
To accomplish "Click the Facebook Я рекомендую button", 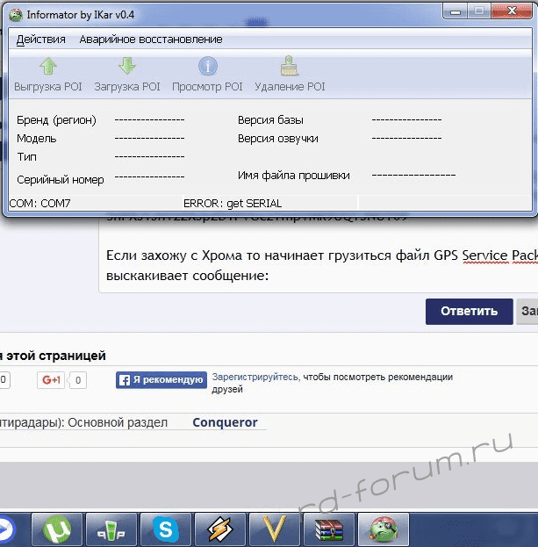I will (x=161, y=380).
